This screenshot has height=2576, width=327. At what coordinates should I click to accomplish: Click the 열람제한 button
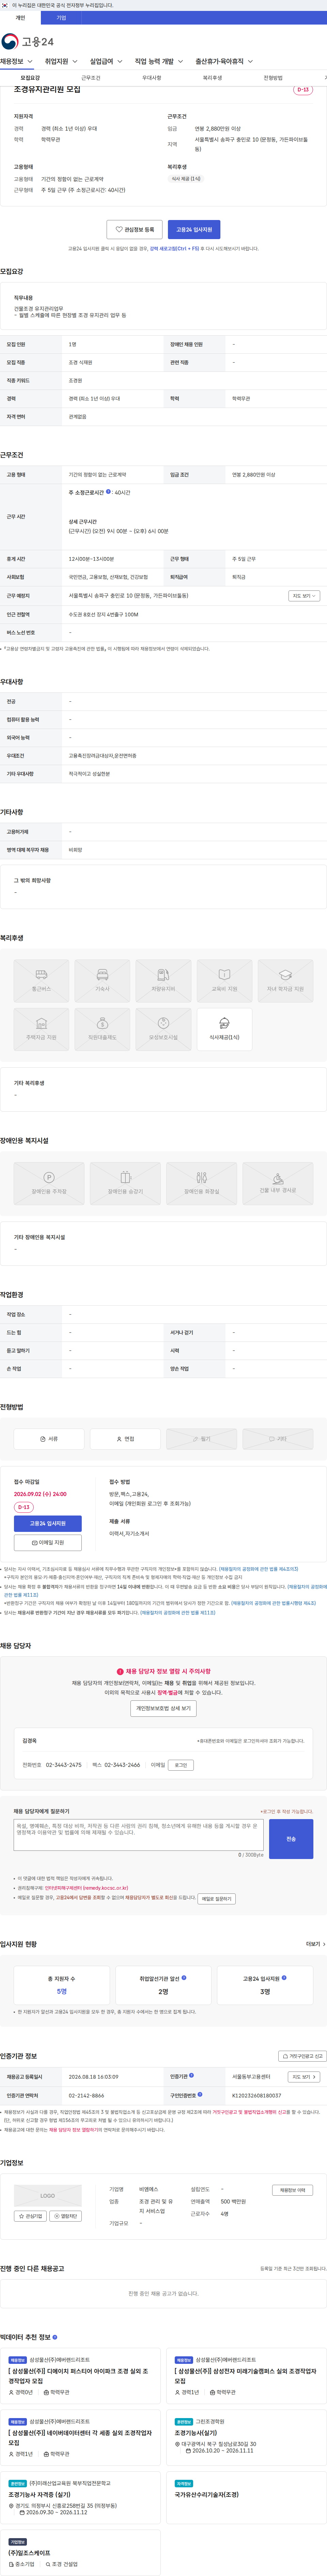pyautogui.click(x=66, y=2216)
